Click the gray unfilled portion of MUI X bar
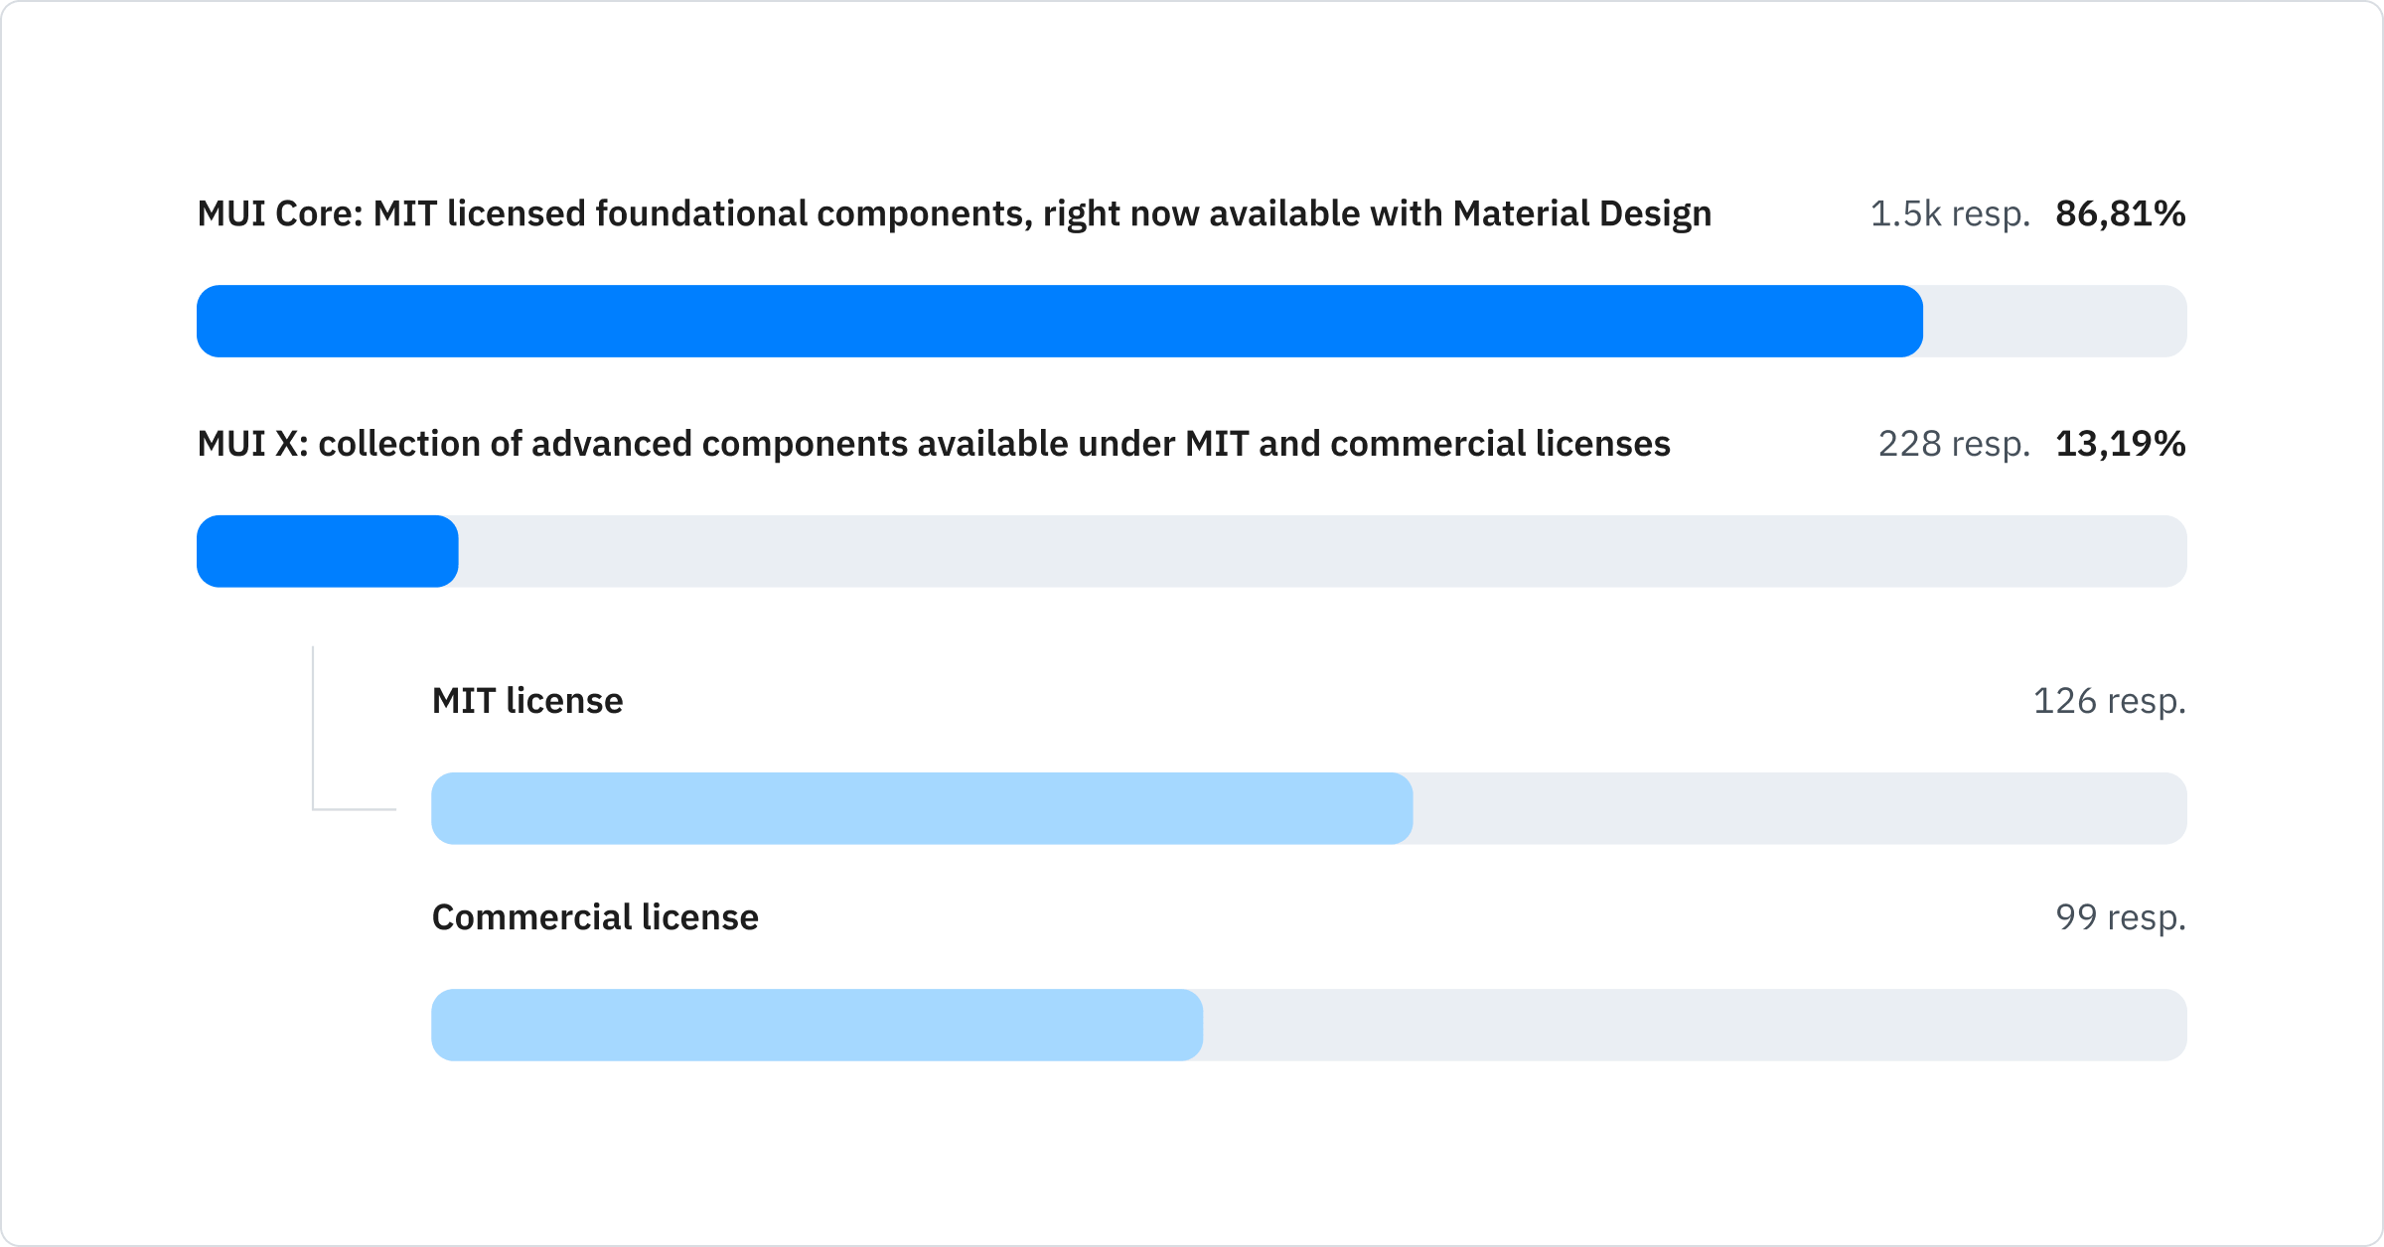The image size is (2384, 1247). coord(1321,551)
